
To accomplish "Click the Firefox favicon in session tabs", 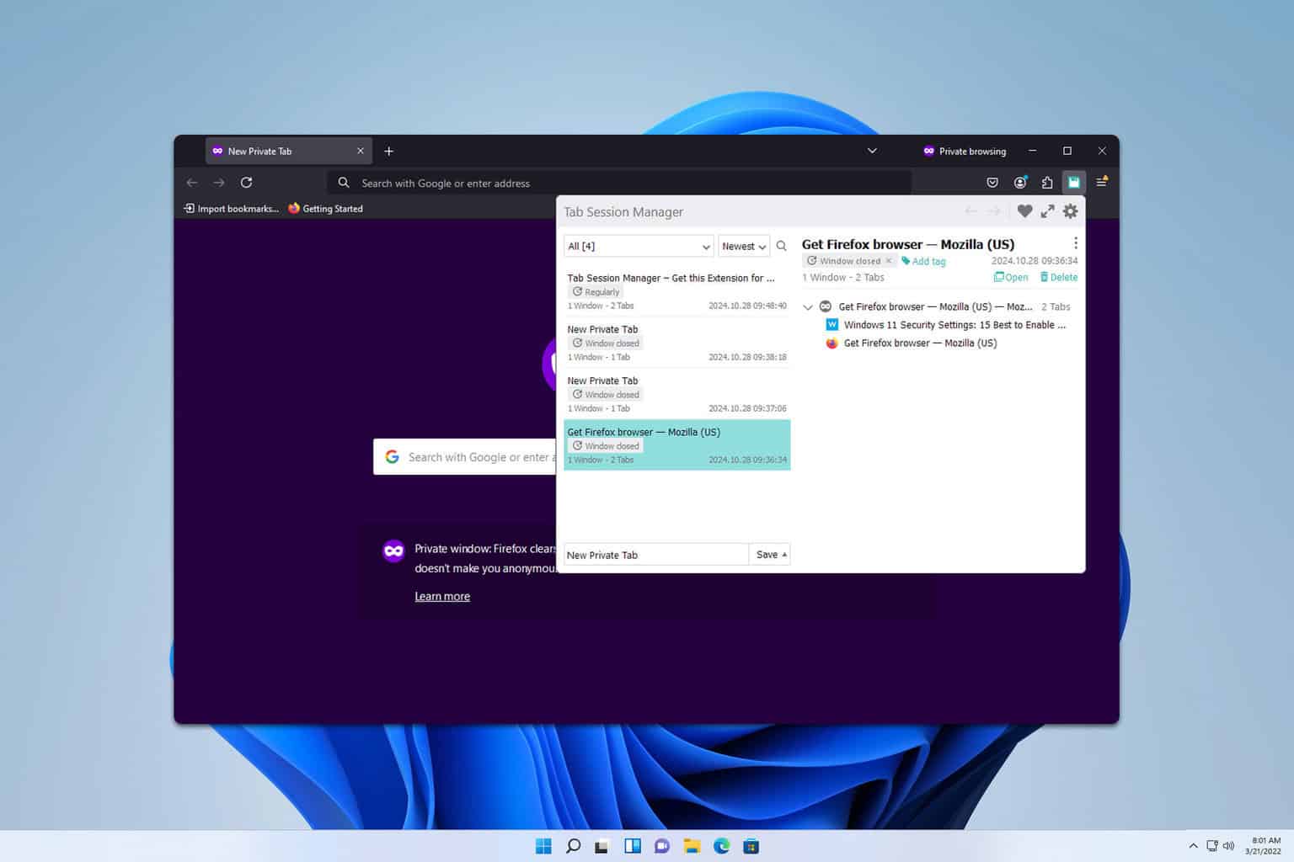I will point(832,343).
